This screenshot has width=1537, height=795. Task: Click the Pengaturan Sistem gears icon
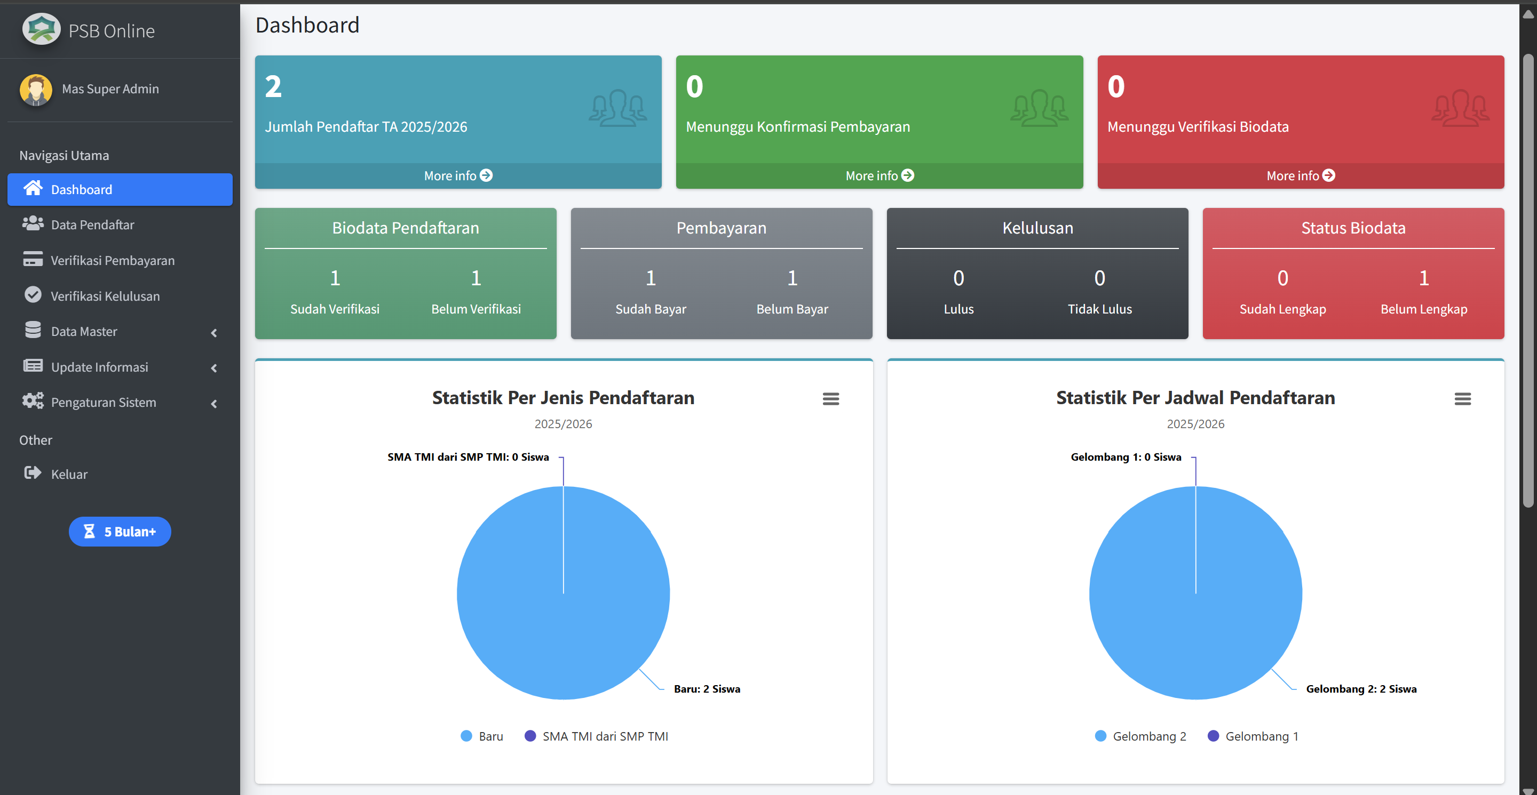click(x=33, y=401)
